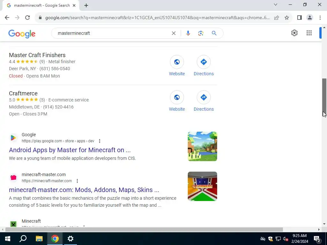Open Craftmerce website icon
Image resolution: width=327 pixels, height=245 pixels.
coord(177,97)
